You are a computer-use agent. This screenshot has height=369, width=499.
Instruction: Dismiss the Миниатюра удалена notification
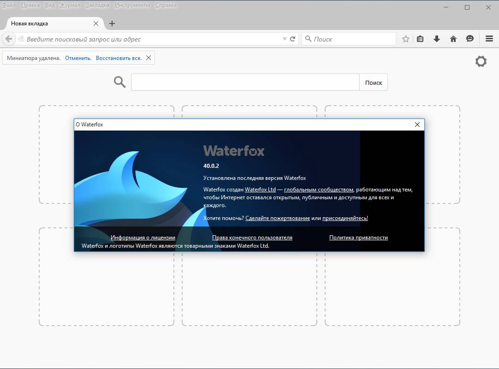(x=149, y=58)
